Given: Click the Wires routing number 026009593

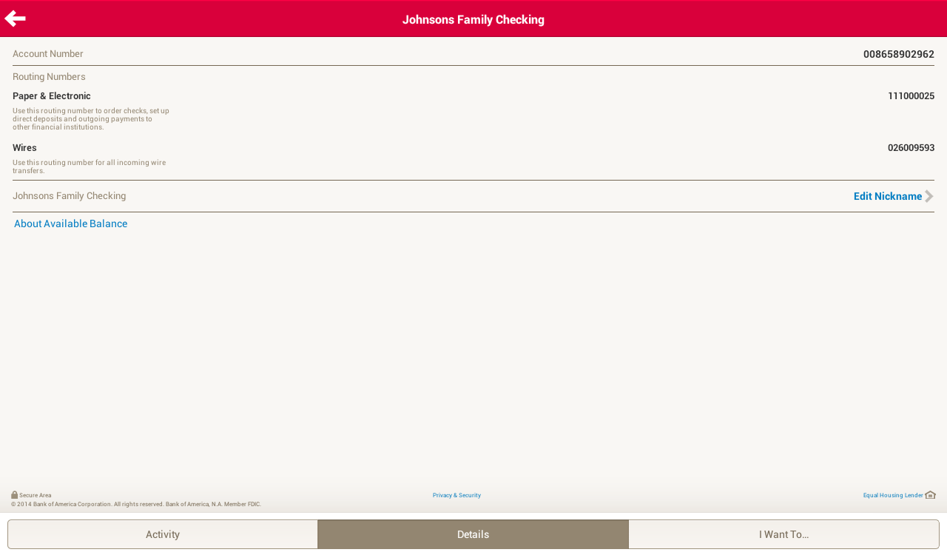Looking at the screenshot, I should point(911,148).
